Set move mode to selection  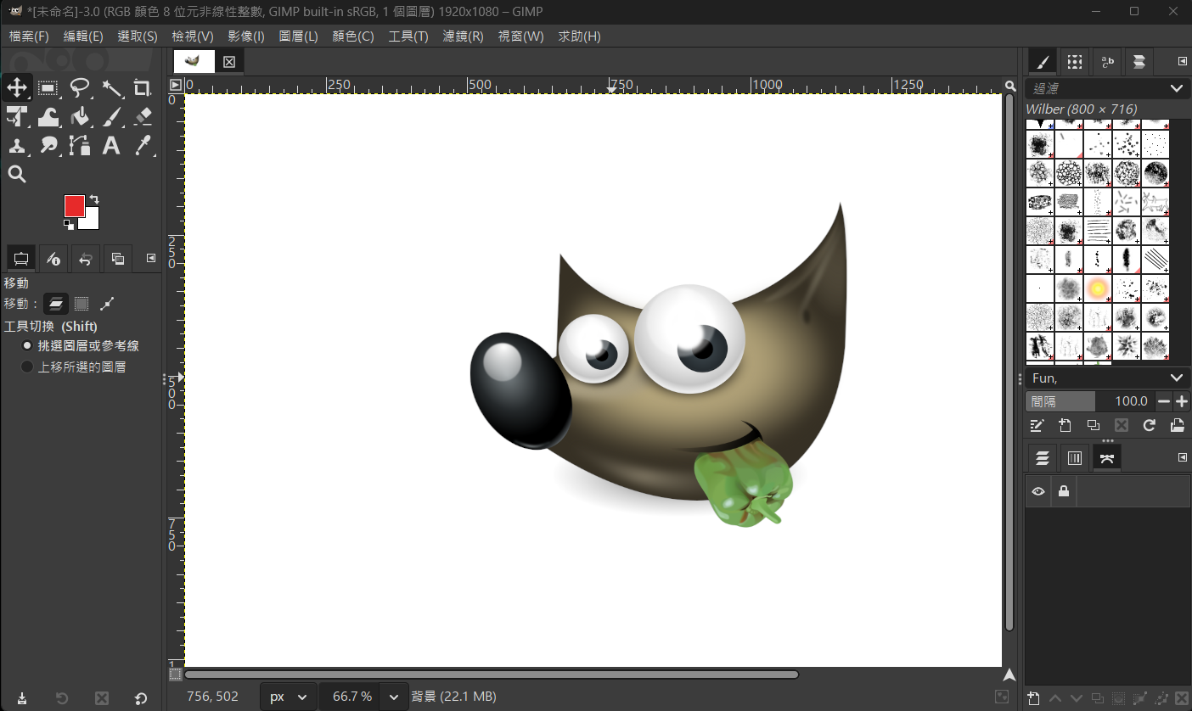82,304
